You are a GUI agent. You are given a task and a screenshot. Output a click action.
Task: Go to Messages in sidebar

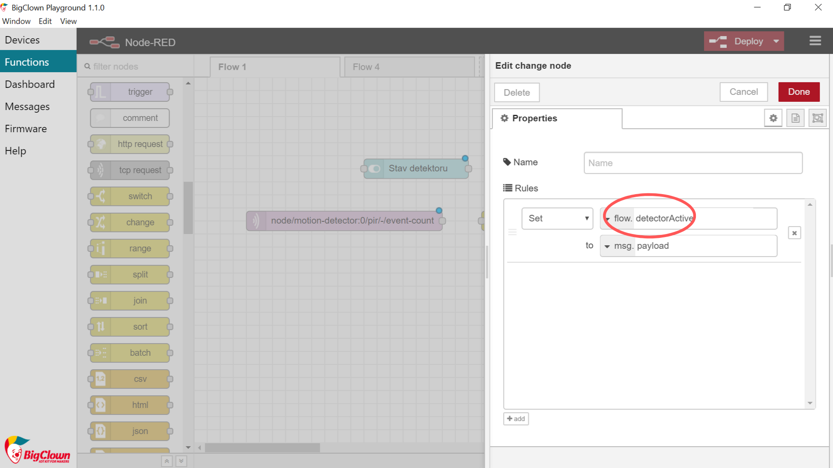38,107
